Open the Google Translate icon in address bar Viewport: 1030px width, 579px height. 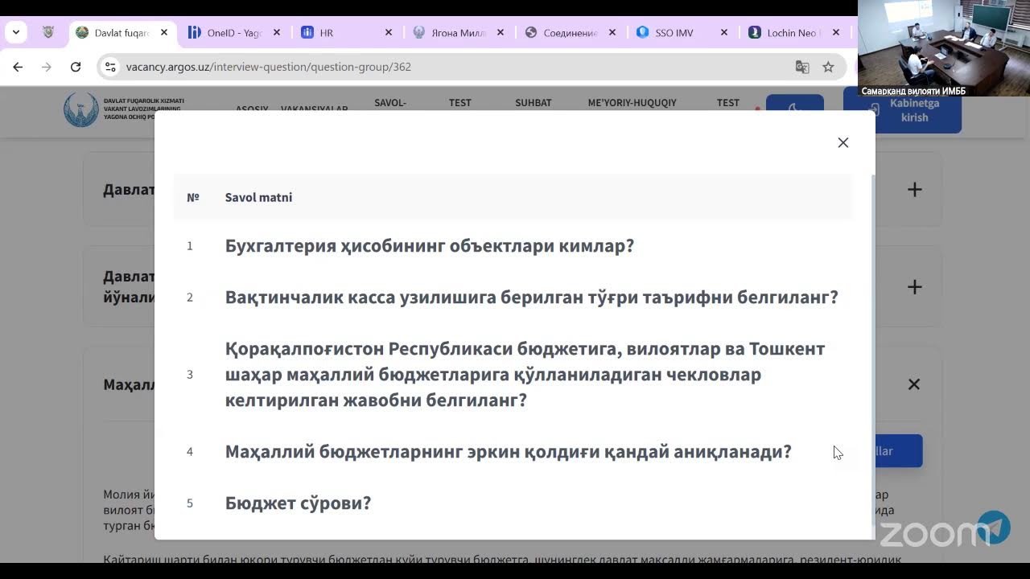(x=802, y=67)
